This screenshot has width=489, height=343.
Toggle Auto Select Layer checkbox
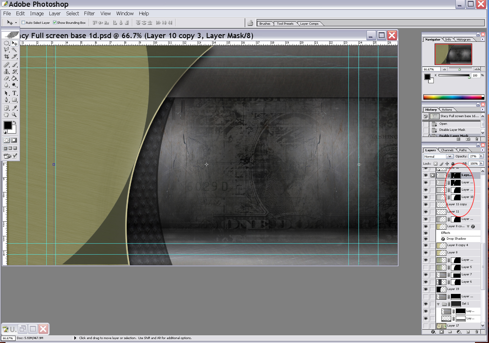[23, 23]
